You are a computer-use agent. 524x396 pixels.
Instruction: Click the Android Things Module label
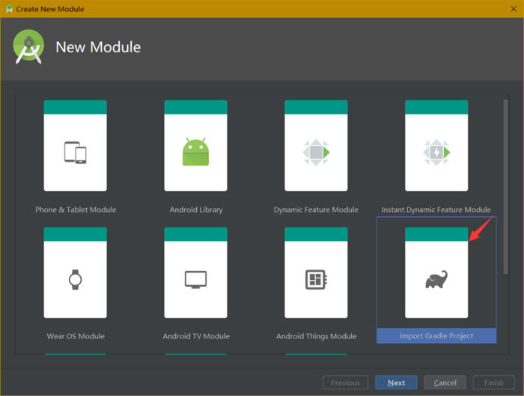[316, 336]
